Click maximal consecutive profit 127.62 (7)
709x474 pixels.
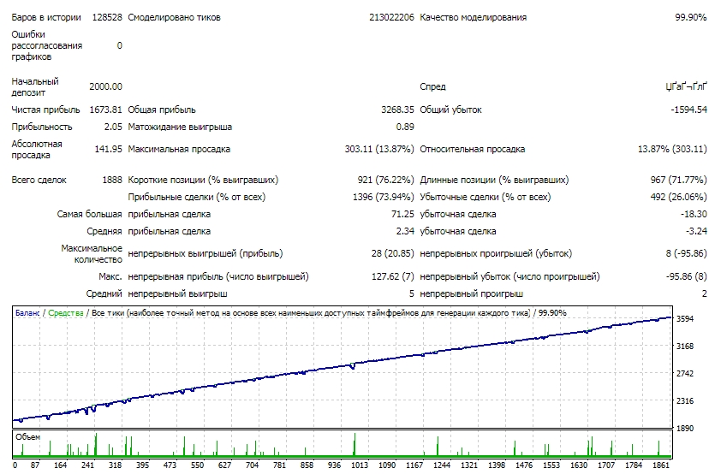(x=392, y=276)
